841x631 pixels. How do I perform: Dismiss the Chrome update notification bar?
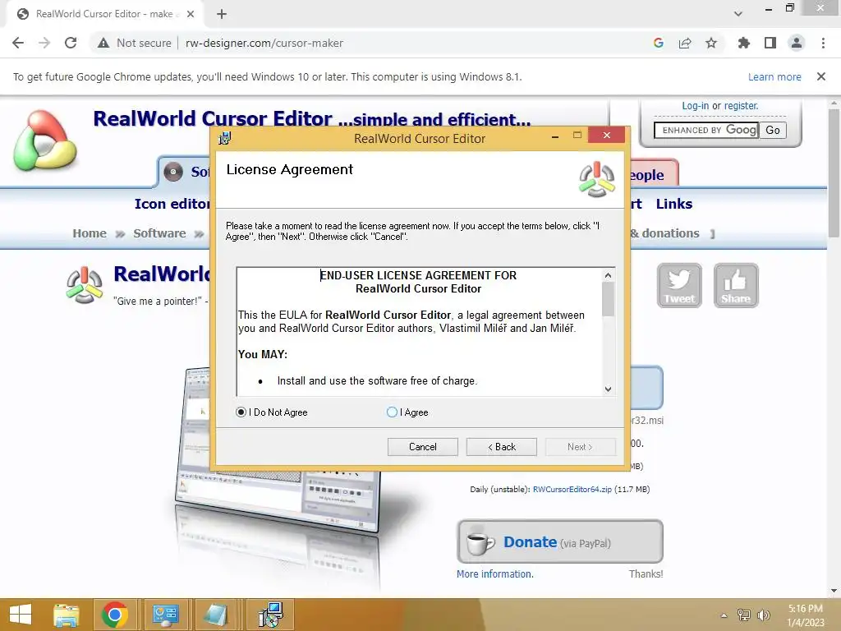click(x=821, y=76)
